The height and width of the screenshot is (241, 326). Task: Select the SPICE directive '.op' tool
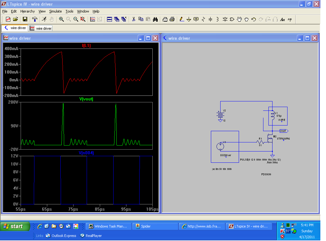[290, 19]
